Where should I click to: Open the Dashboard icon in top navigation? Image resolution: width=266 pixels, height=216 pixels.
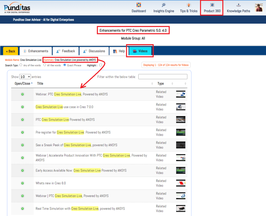coord(139,5)
